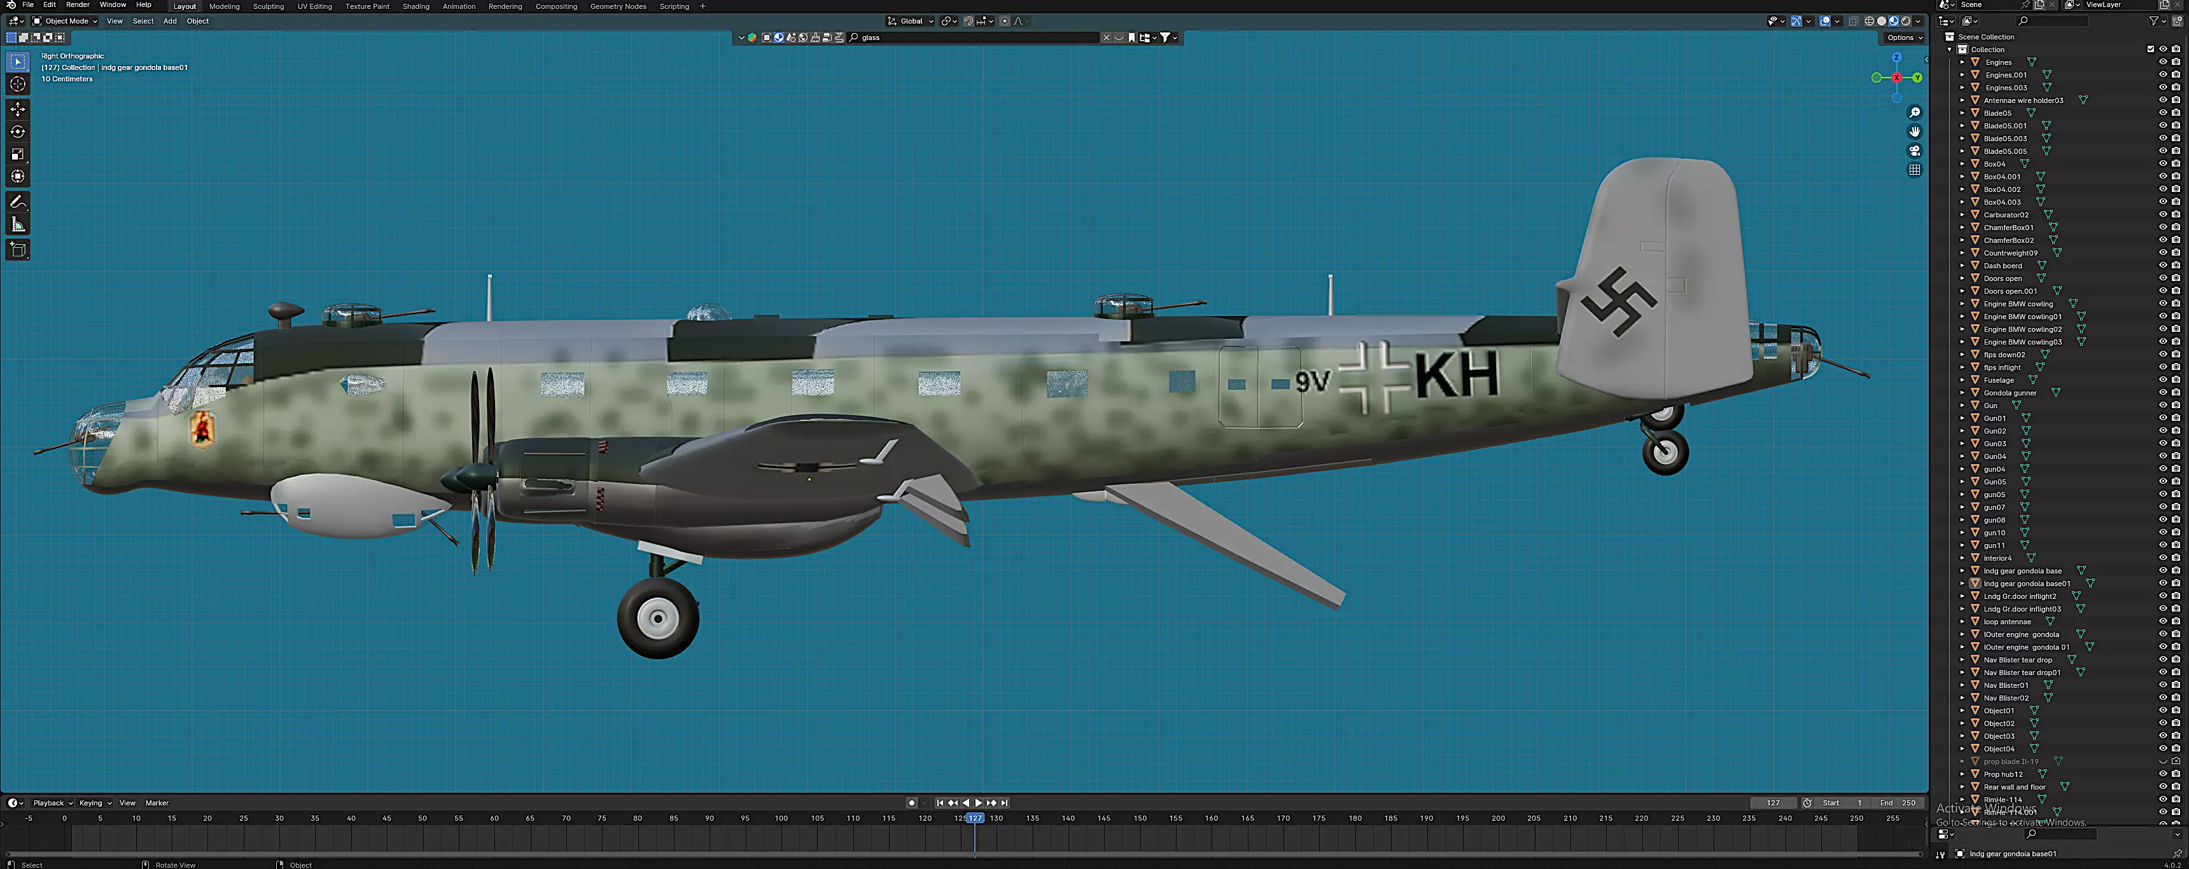The image size is (2189, 869).
Task: Open the File menu
Action: point(28,5)
